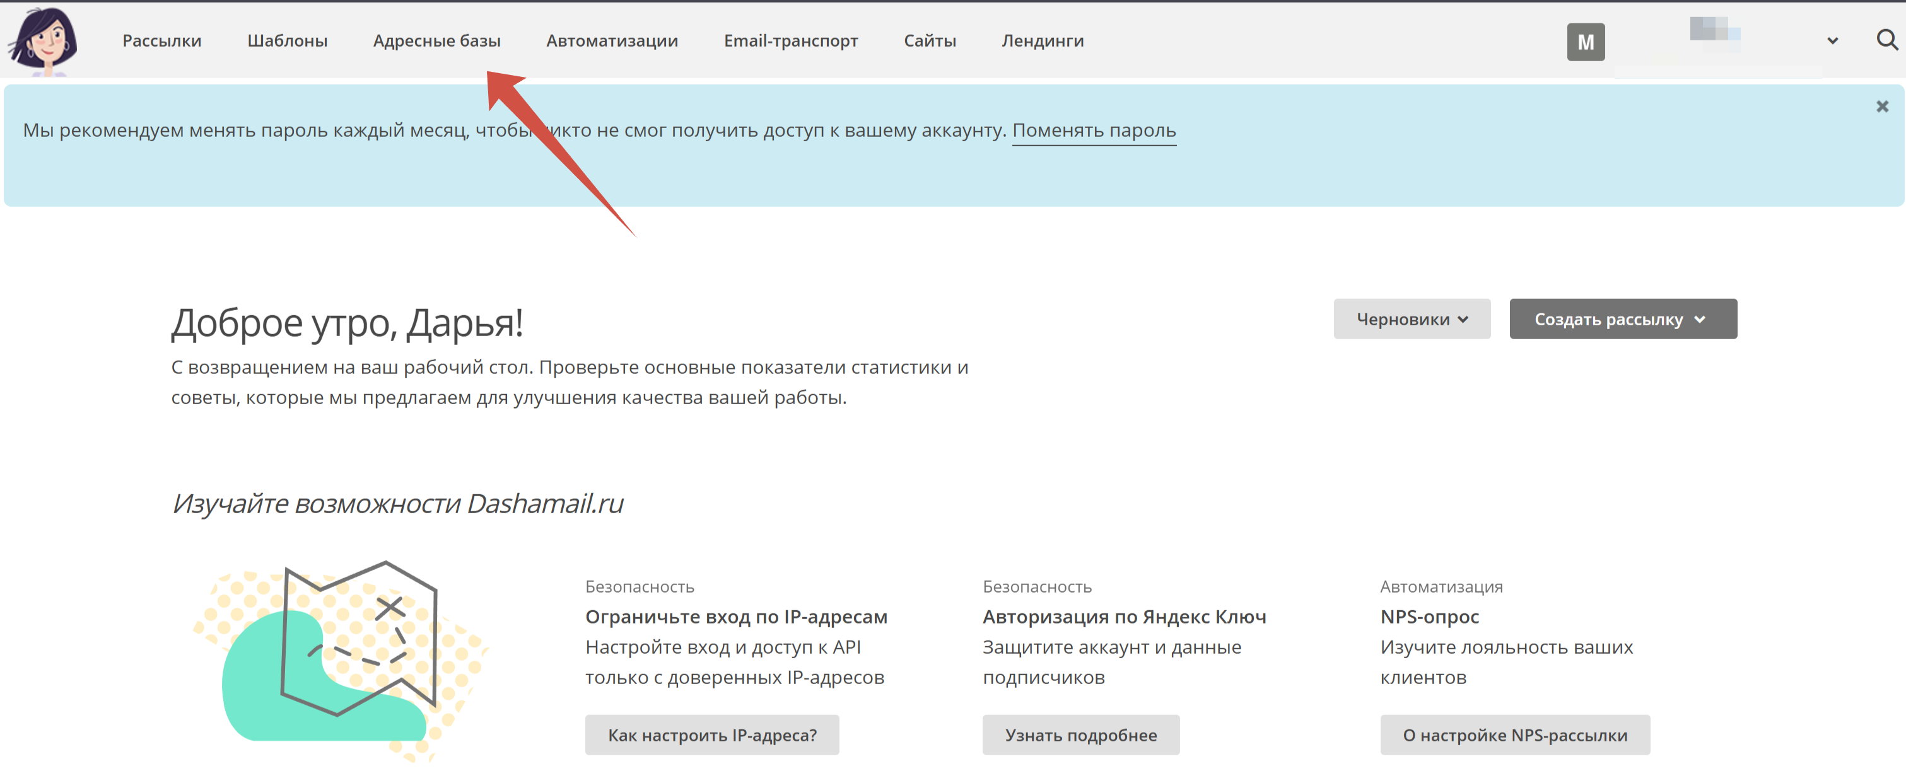Viewport: 1906px width, 771px height.
Task: Open the Адресные базы menu item
Action: point(436,40)
